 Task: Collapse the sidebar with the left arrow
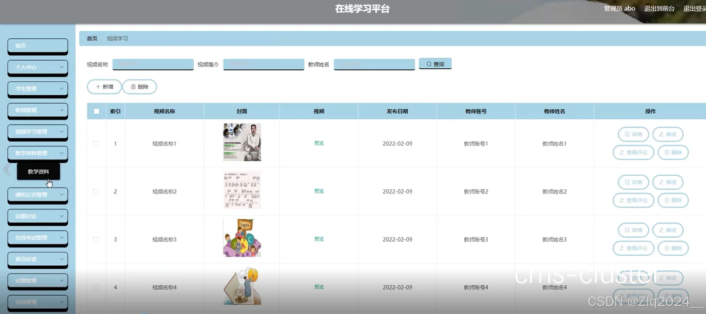[7, 170]
